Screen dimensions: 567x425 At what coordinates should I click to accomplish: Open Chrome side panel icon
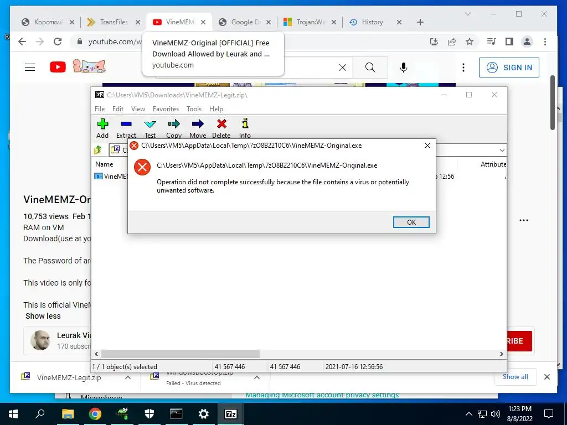pyautogui.click(x=509, y=42)
